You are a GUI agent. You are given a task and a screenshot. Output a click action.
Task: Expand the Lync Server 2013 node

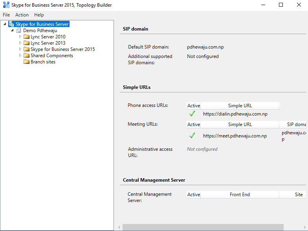pyautogui.click(x=20, y=43)
